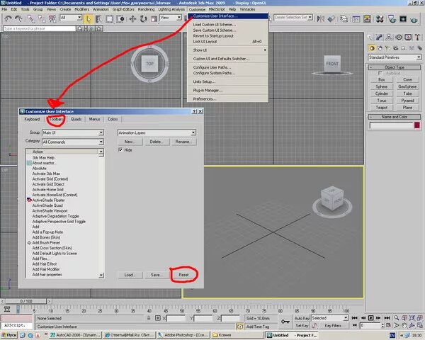Select Geometry category sphere icon

[x=372, y=48]
